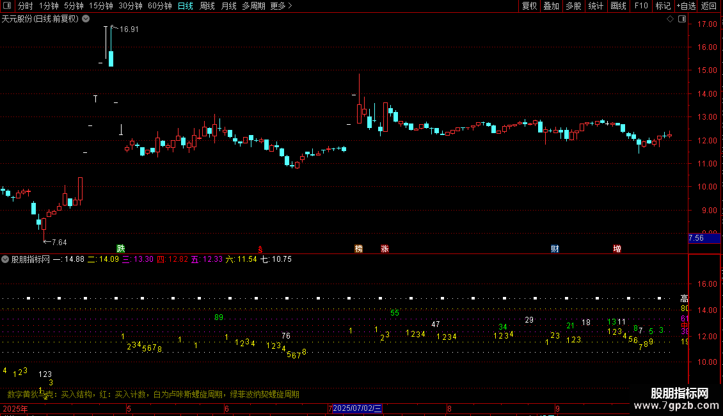Open the 跌 event marker icon
Image resolution: width=723 pixels, height=416 pixels.
[121, 248]
